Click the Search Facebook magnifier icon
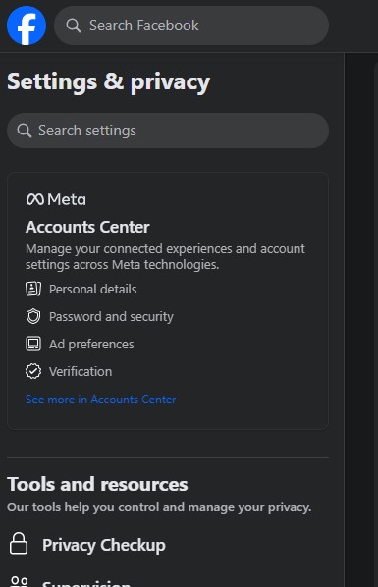This screenshot has height=587, width=378. coord(73,26)
